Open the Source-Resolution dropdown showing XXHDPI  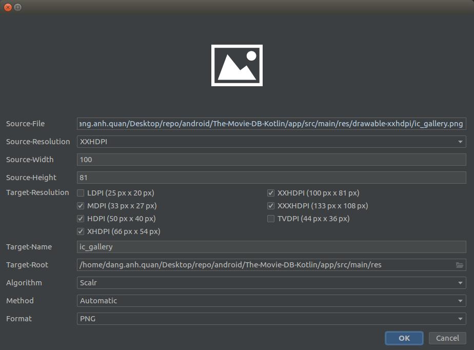click(x=271, y=142)
